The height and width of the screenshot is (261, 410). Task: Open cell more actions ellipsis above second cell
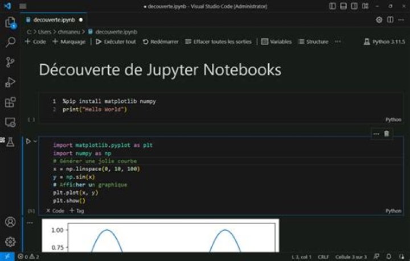click(x=376, y=134)
